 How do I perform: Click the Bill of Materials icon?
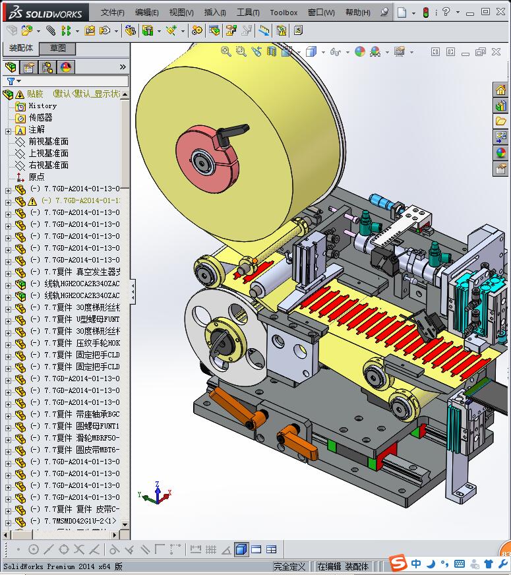pos(214,31)
